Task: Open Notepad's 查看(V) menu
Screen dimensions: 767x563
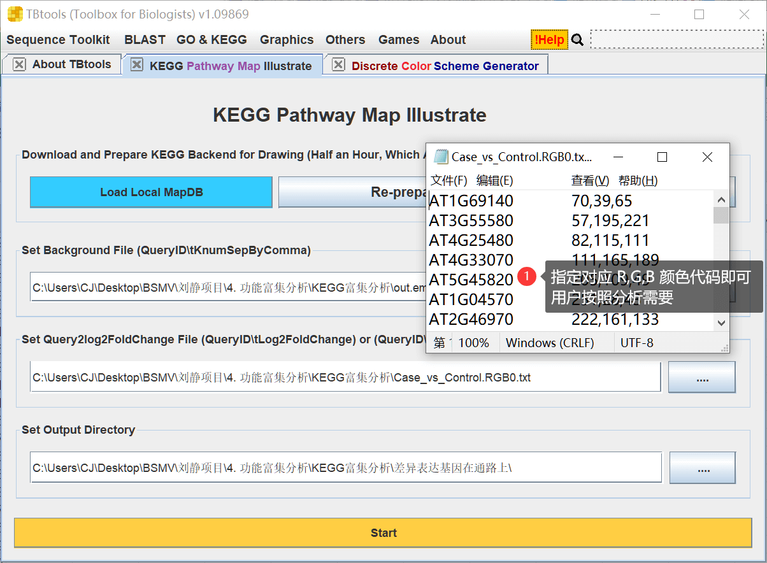Action: pyautogui.click(x=590, y=180)
